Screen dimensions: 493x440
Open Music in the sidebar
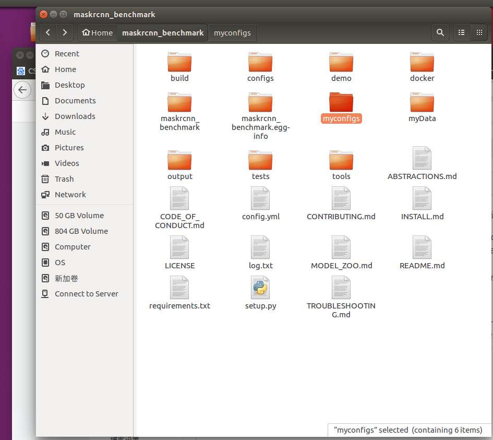coord(85,132)
